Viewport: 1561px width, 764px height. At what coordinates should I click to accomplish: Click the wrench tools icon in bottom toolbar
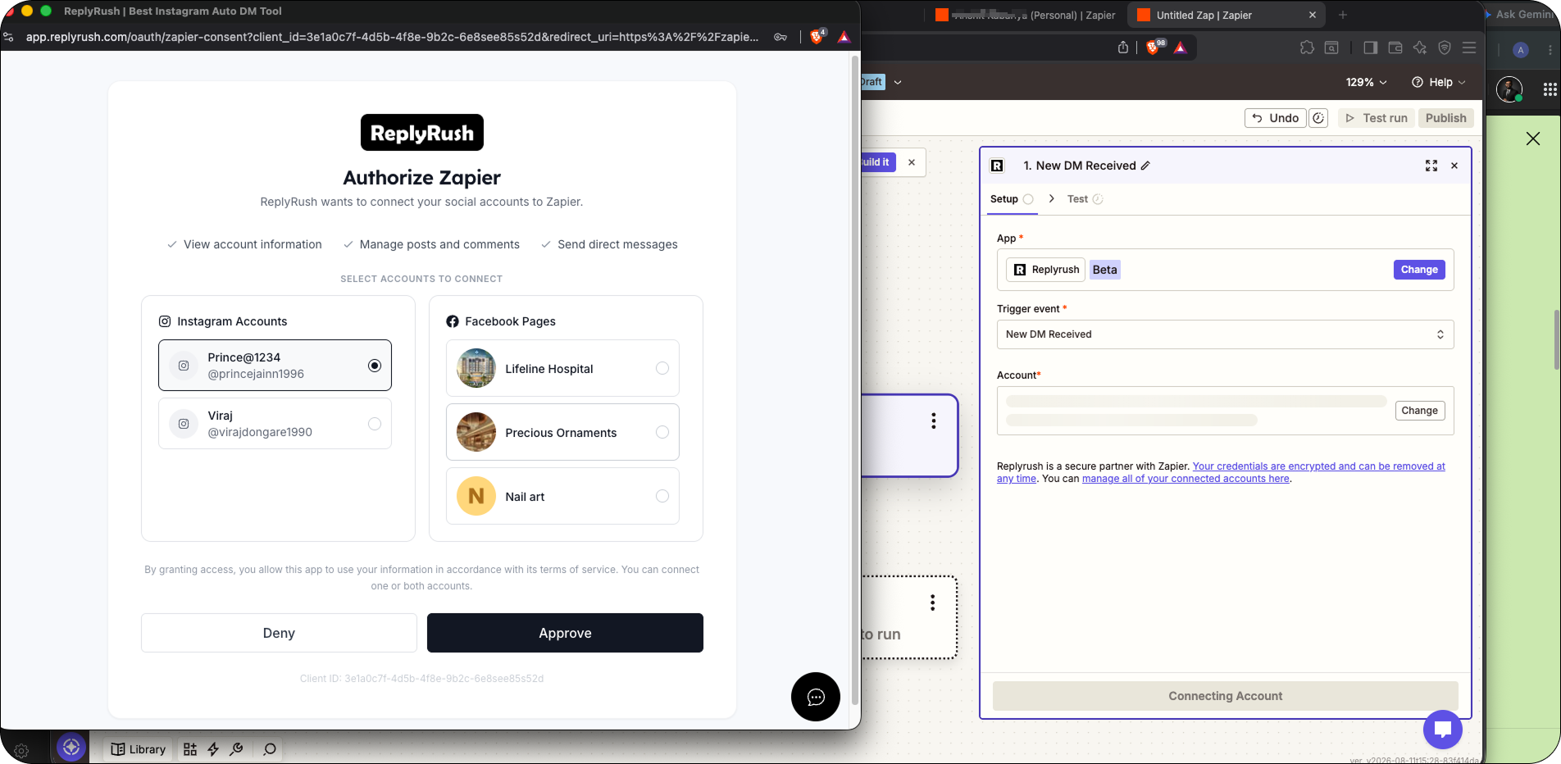(x=236, y=749)
